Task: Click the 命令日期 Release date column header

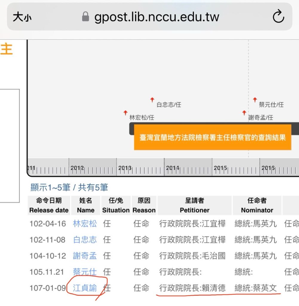Action: tap(49, 205)
